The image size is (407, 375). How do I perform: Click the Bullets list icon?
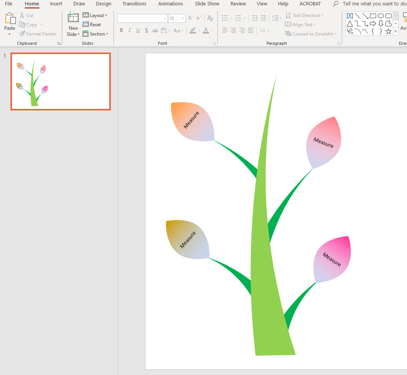(225, 18)
